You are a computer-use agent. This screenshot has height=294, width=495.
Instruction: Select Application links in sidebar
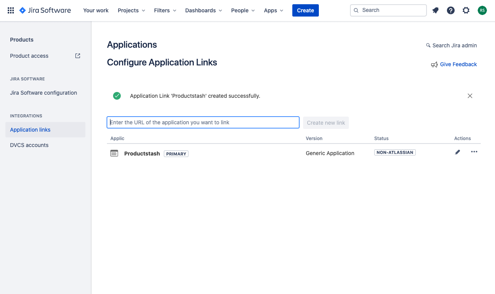click(x=45, y=130)
